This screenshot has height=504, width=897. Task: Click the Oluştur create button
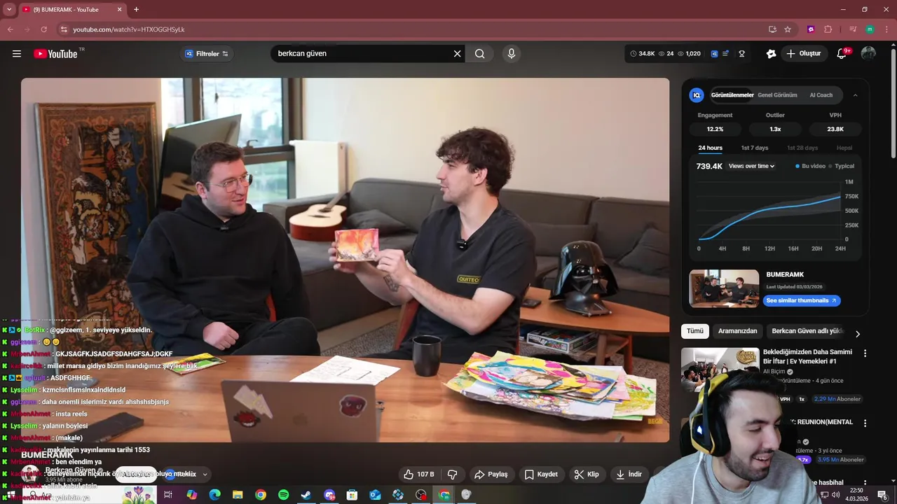[804, 53]
